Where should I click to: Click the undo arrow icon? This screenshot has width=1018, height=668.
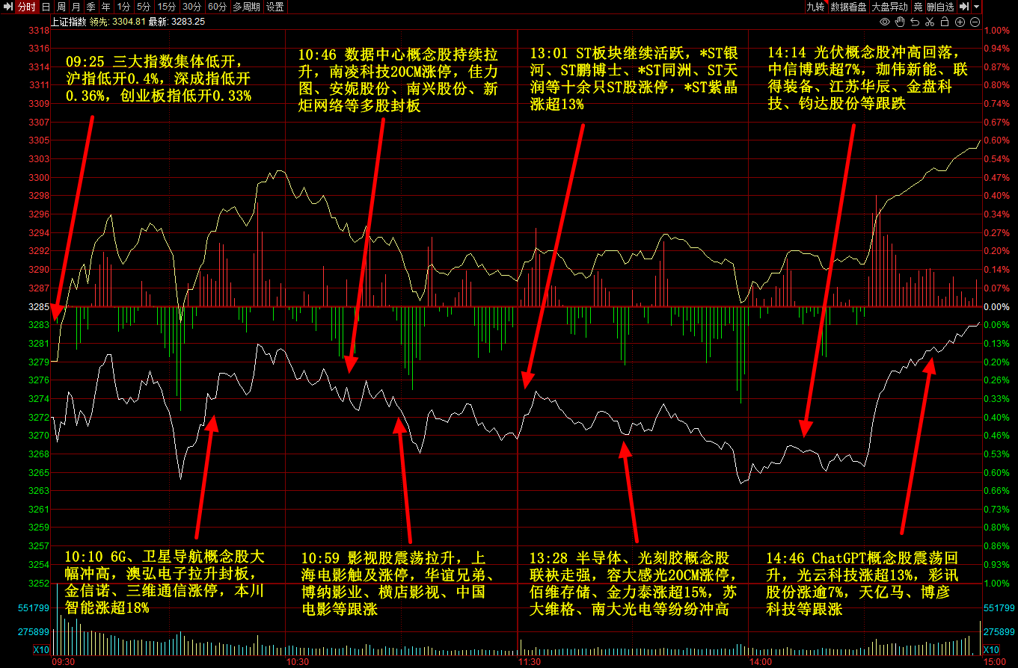915,22
